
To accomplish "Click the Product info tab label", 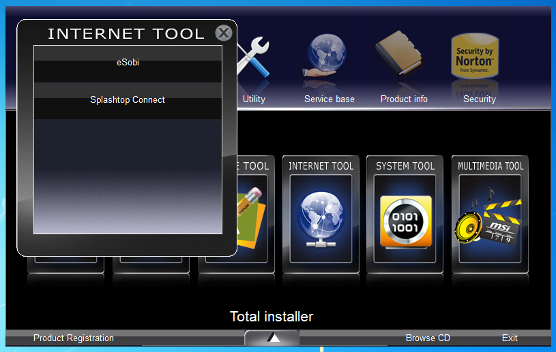I will click(x=404, y=99).
